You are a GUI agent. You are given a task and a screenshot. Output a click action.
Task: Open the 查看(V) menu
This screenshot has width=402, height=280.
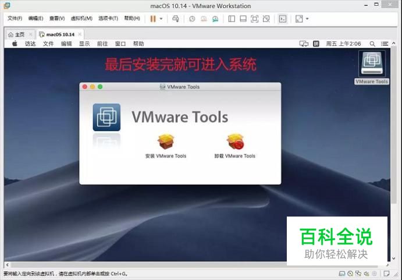point(57,18)
